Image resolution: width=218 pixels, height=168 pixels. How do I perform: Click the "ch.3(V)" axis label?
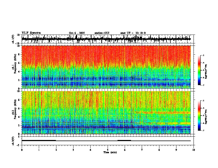tap(13, 141)
